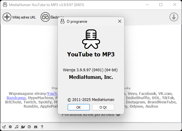Close the O programie dialog

coord(120,21)
